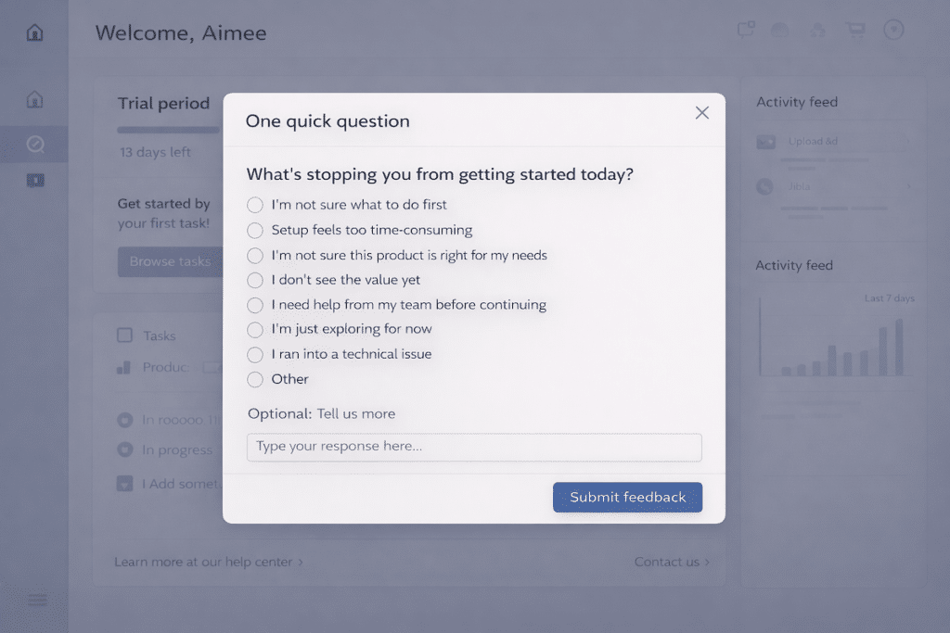Open notifications via the chat bubble icon

pos(744,29)
